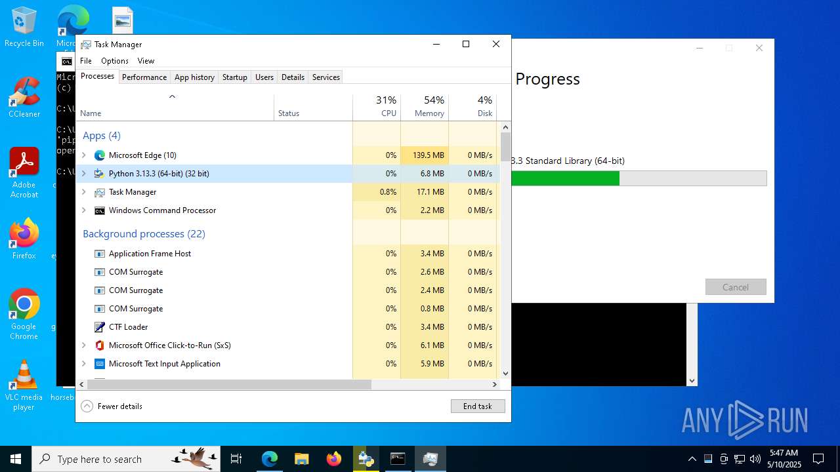This screenshot has height=472, width=840.
Task: Select the Application Frame Host row
Action: pyautogui.click(x=287, y=254)
